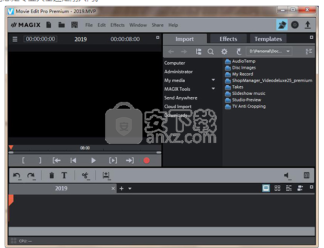
Task: Switch to scene overview grid view
Action: [277, 188]
